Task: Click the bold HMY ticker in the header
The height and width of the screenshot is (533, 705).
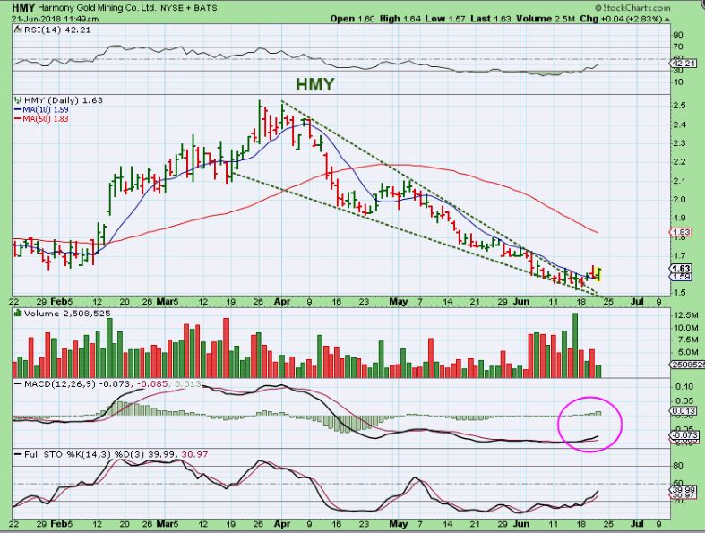Action: [x=23, y=8]
